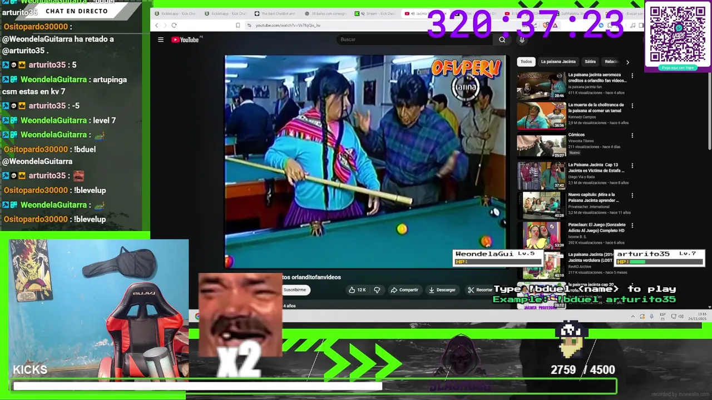The height and width of the screenshot is (400, 712).
Task: Click the browser back arrow
Action: 156,25
